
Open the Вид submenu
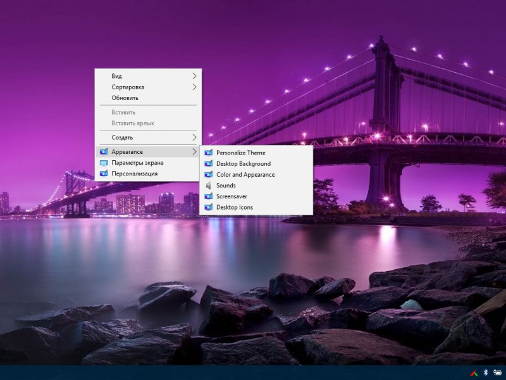(x=148, y=76)
